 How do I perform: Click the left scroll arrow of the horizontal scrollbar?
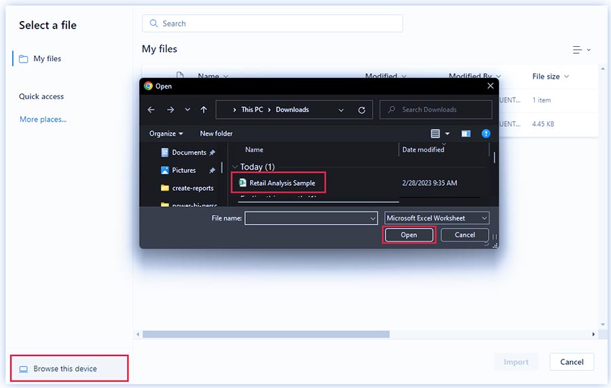pos(138,334)
